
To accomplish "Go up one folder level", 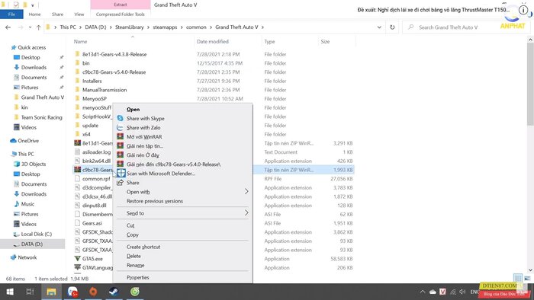I will (38, 27).
